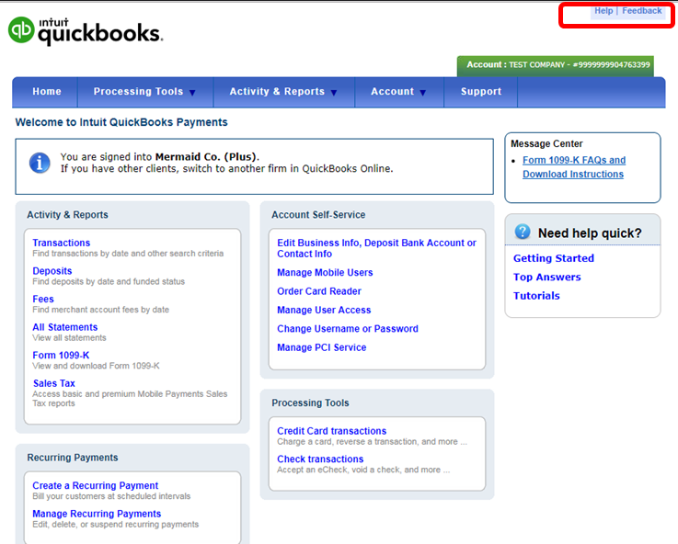678x544 pixels.
Task: Click 'Bill your customers at scheduled intervals'
Action: [111, 496]
